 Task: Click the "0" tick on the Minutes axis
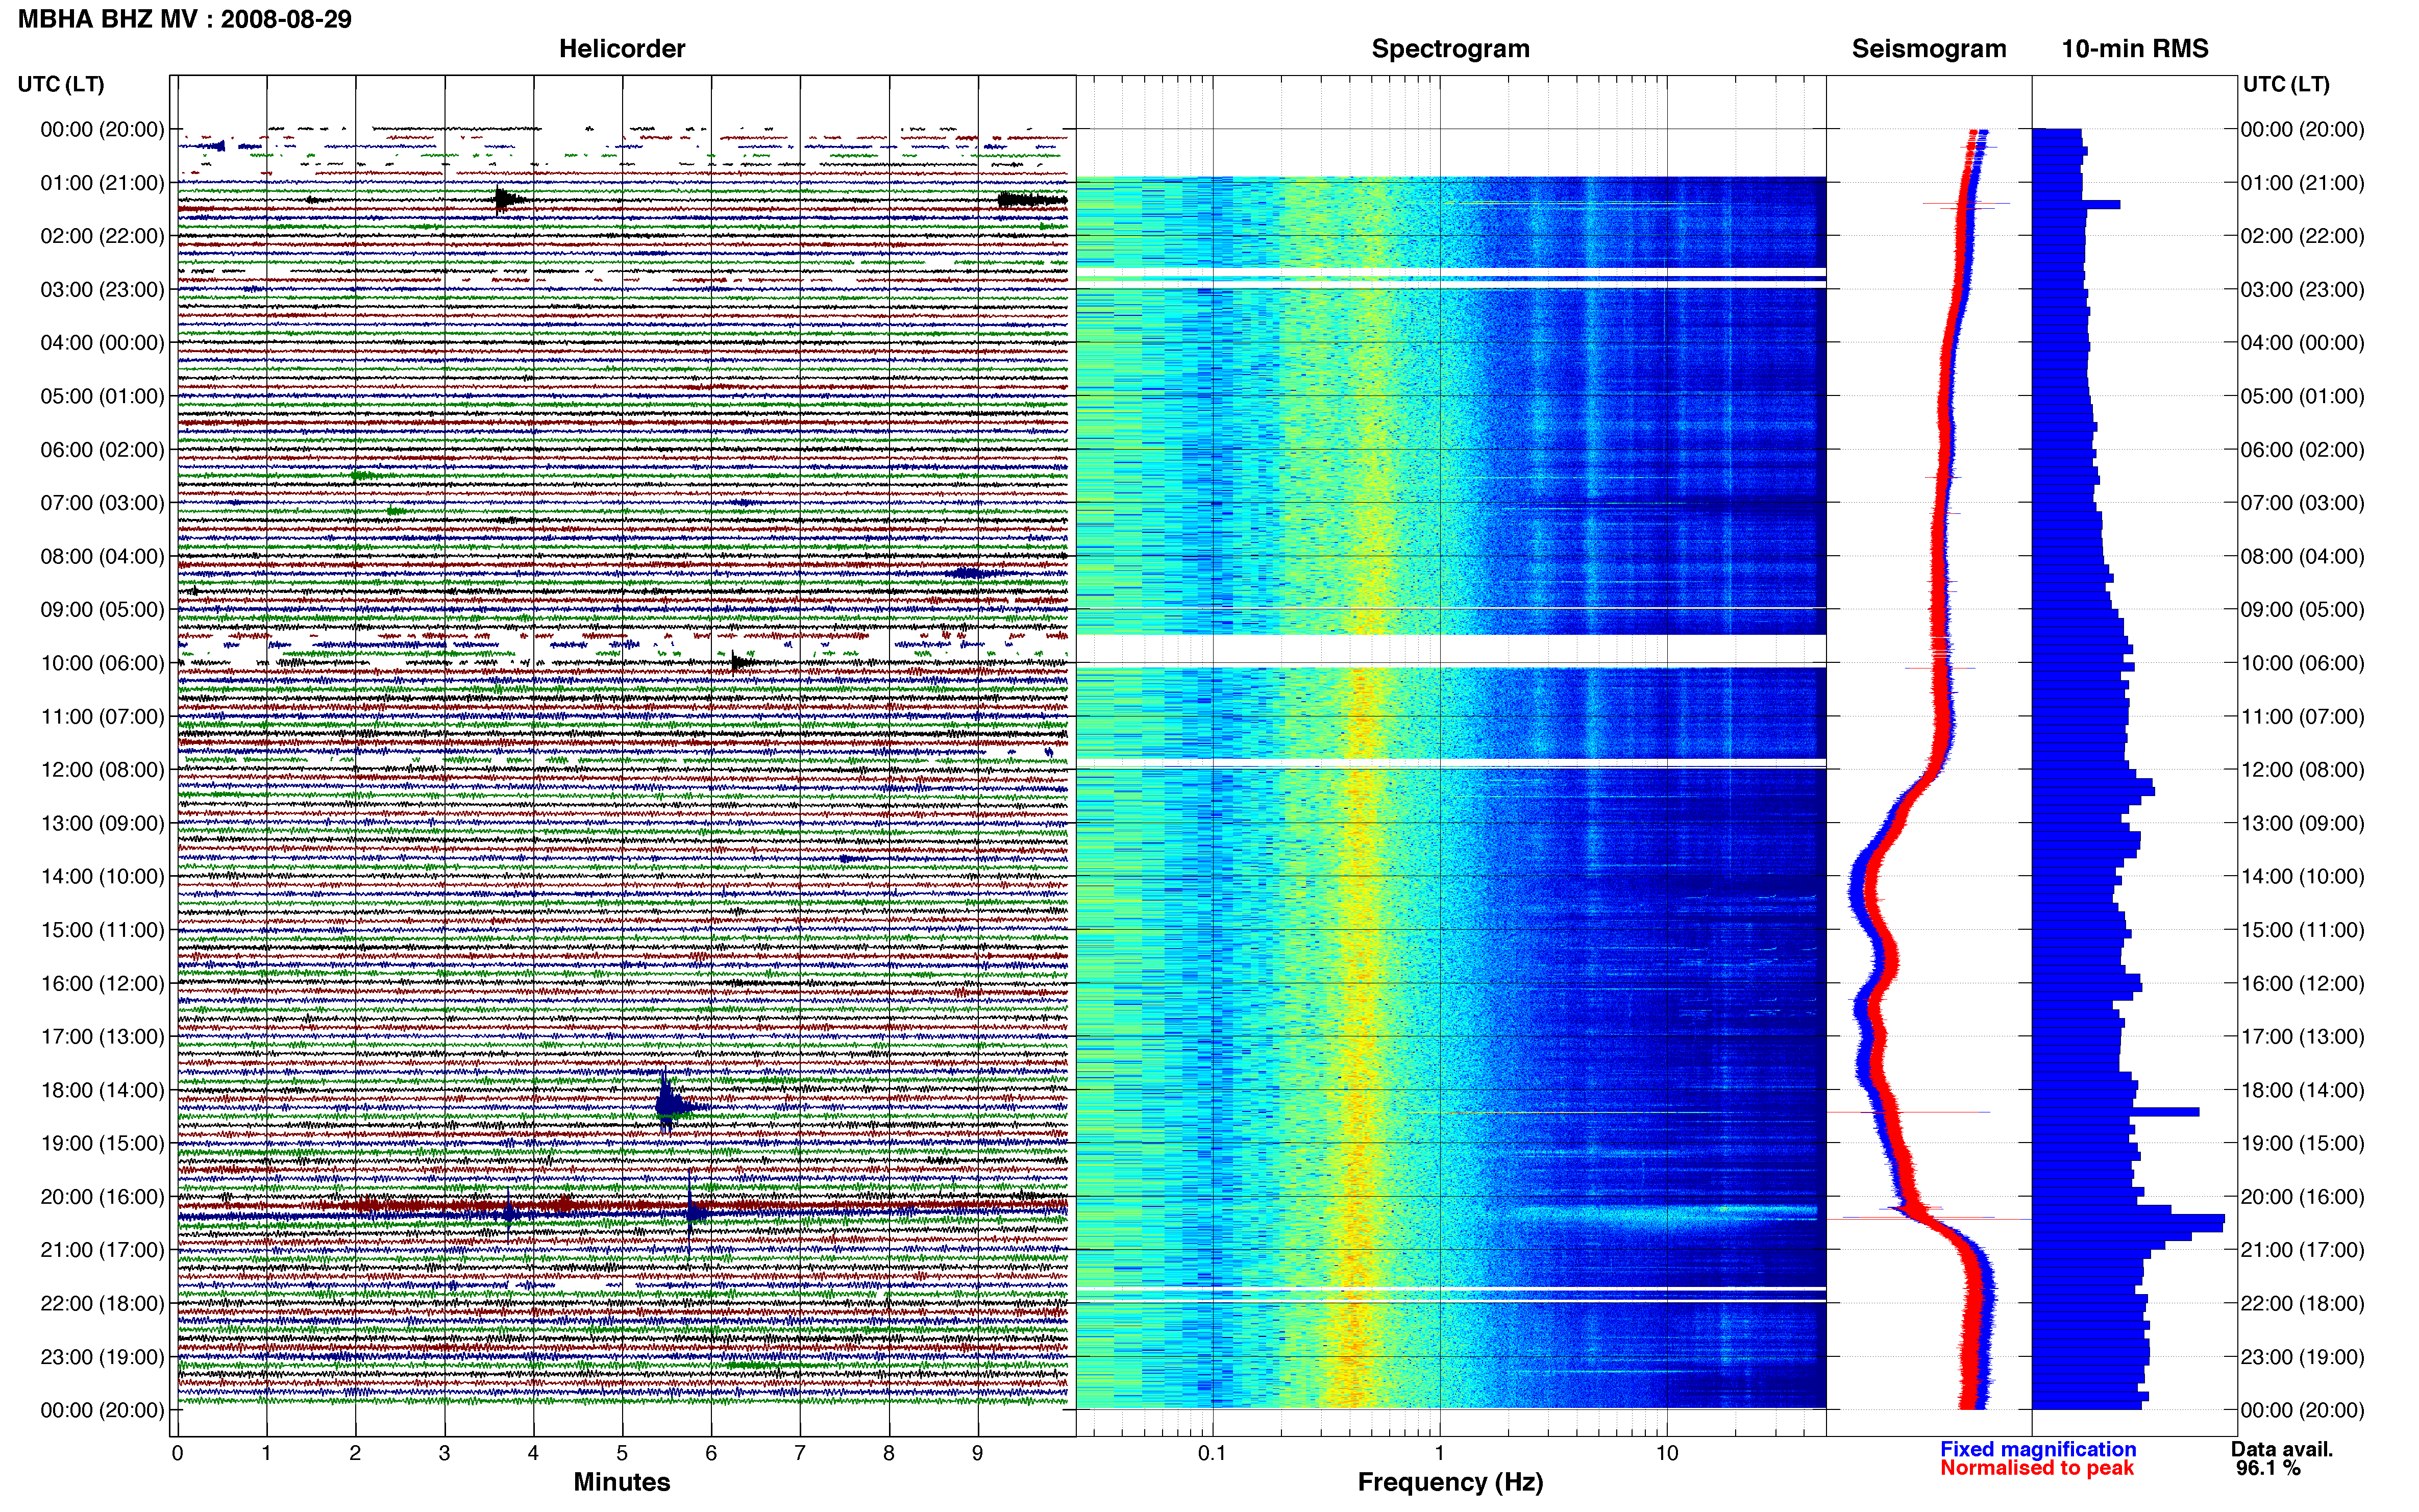tap(178, 1454)
